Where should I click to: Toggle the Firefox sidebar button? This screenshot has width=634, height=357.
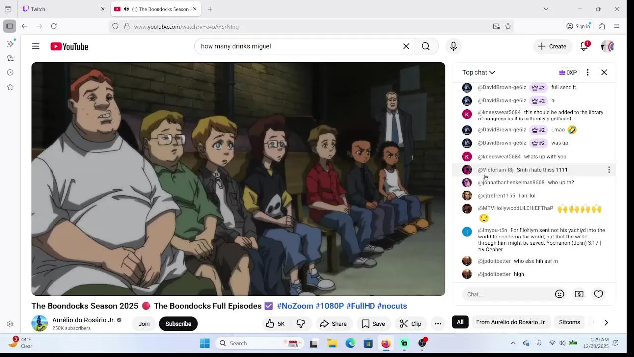10,26
